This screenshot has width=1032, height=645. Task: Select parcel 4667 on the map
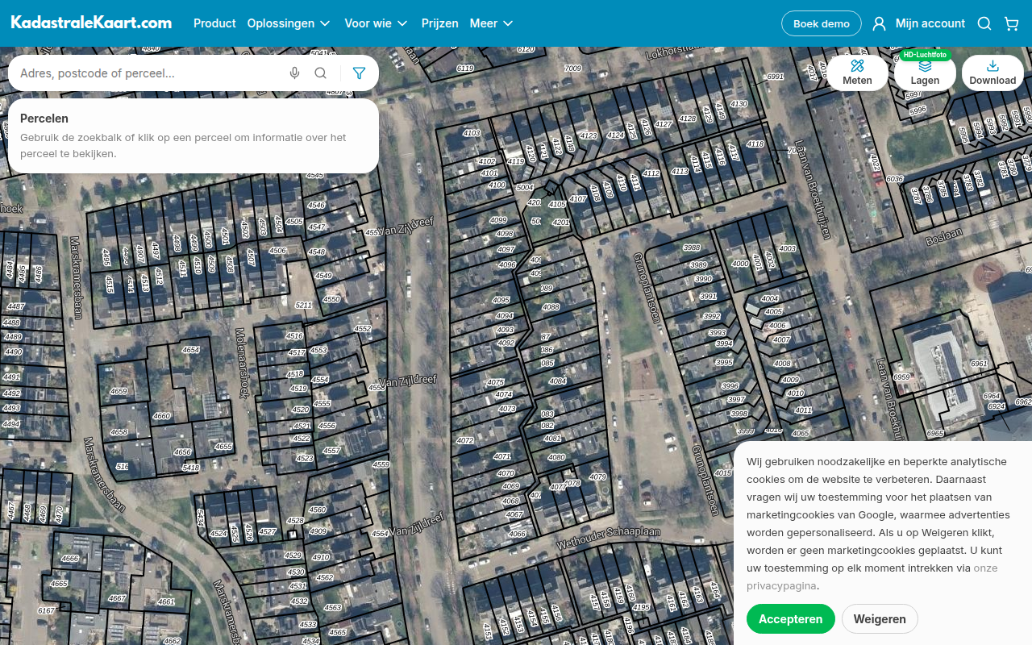118,598
